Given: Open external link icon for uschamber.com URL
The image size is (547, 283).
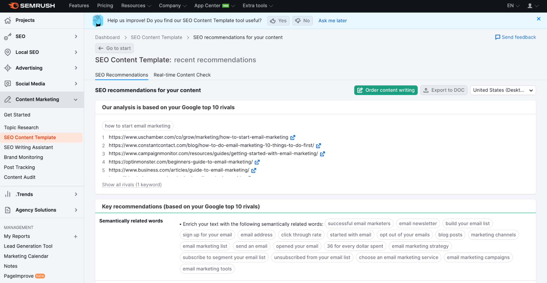Looking at the screenshot, I should pos(293,137).
